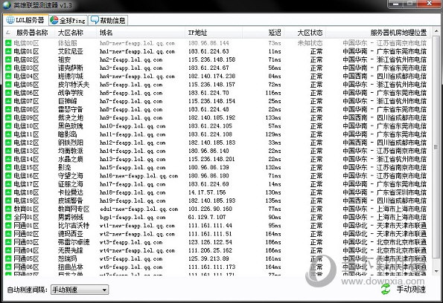The height and width of the screenshot is (303, 443).
Task: Click domain edu1-new-feapp.lol.qq.com
Action: tap(138, 209)
